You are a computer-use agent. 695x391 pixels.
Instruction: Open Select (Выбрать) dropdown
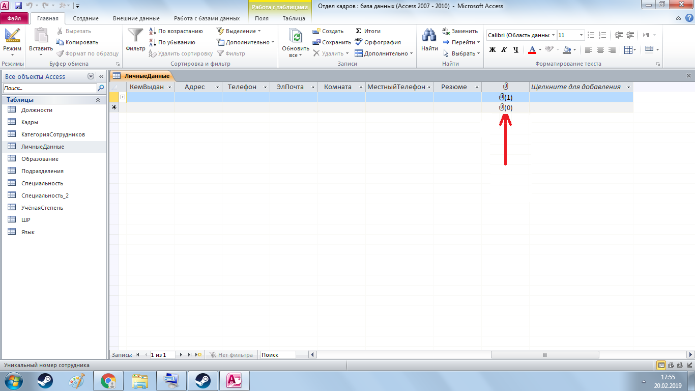461,53
